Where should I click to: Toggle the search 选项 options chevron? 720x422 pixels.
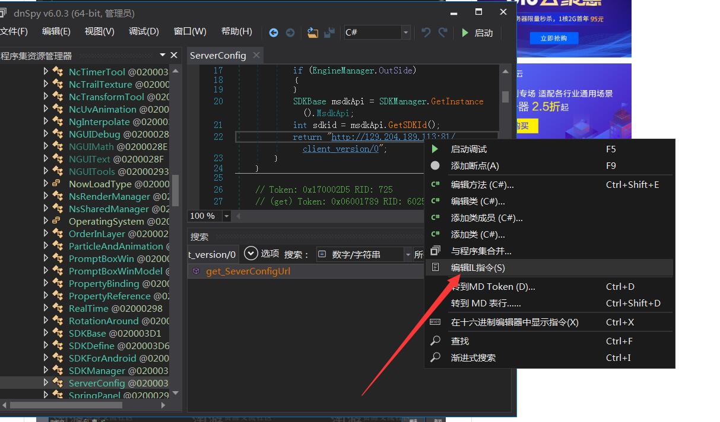(x=251, y=254)
